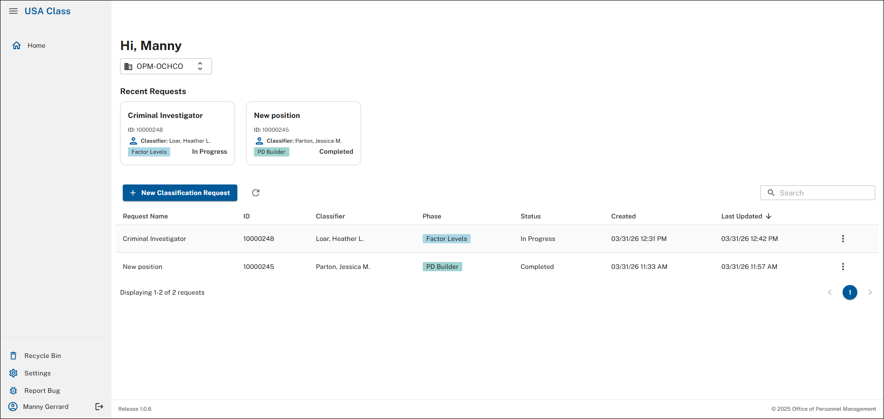The width and height of the screenshot is (884, 419).
Task: Click the Home house icon
Action: (17, 45)
